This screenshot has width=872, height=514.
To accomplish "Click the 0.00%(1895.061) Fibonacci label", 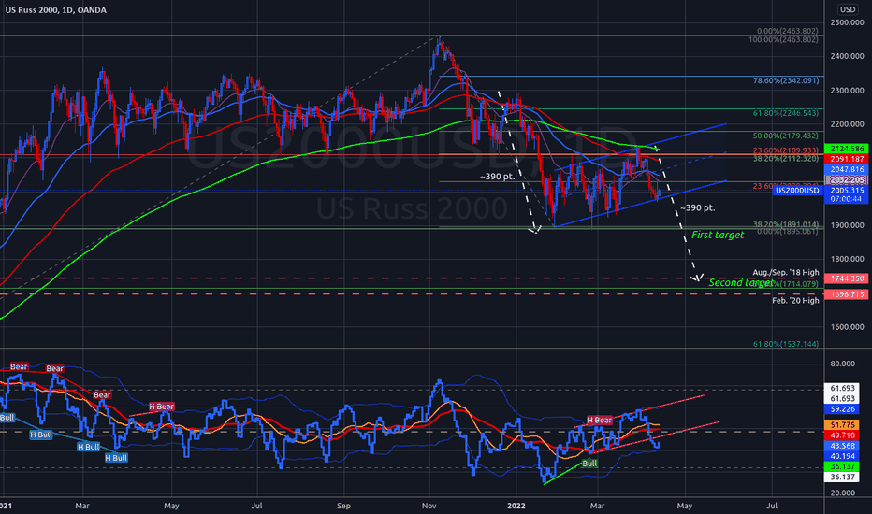I will coord(788,231).
